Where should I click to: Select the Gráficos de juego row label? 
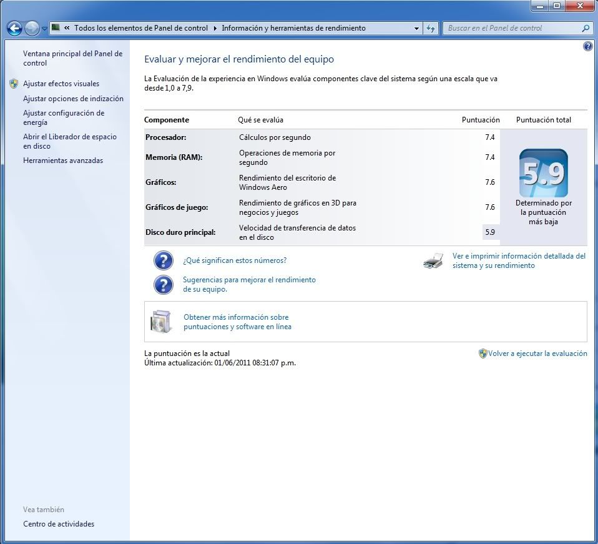coord(177,207)
